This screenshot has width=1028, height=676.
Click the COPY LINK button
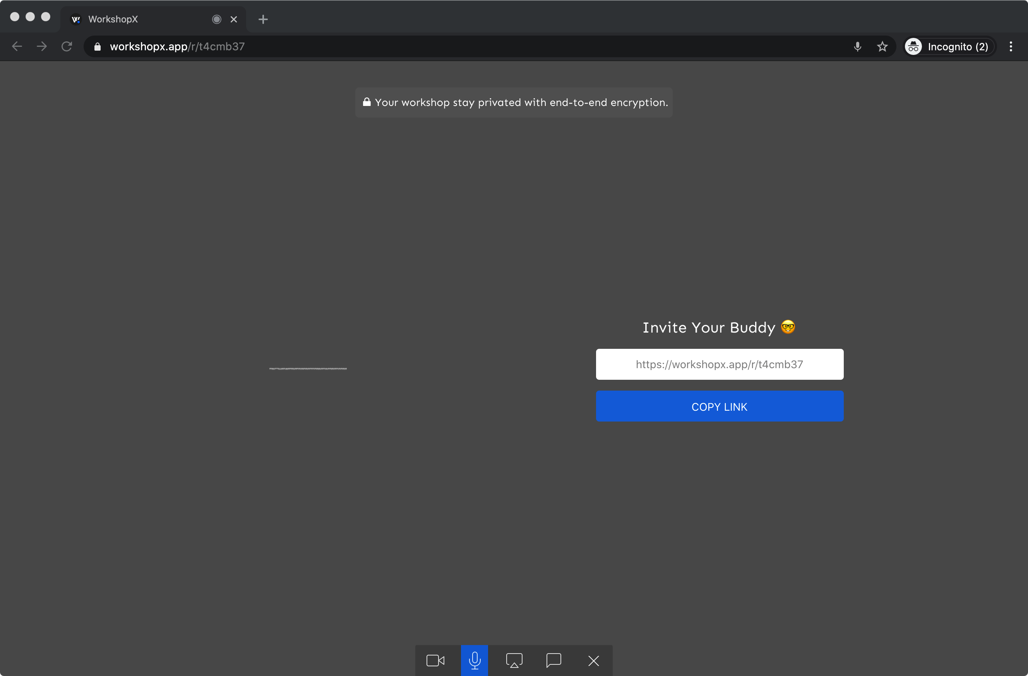[719, 406]
